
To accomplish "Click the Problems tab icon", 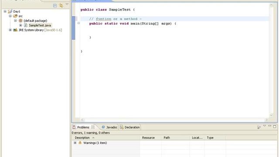I will click(x=75, y=127).
